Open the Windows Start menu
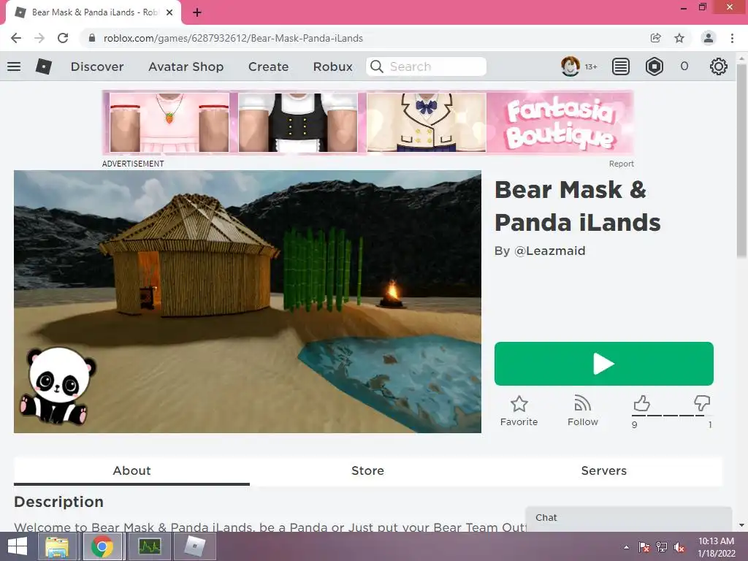The height and width of the screenshot is (561, 748). pyautogui.click(x=18, y=546)
